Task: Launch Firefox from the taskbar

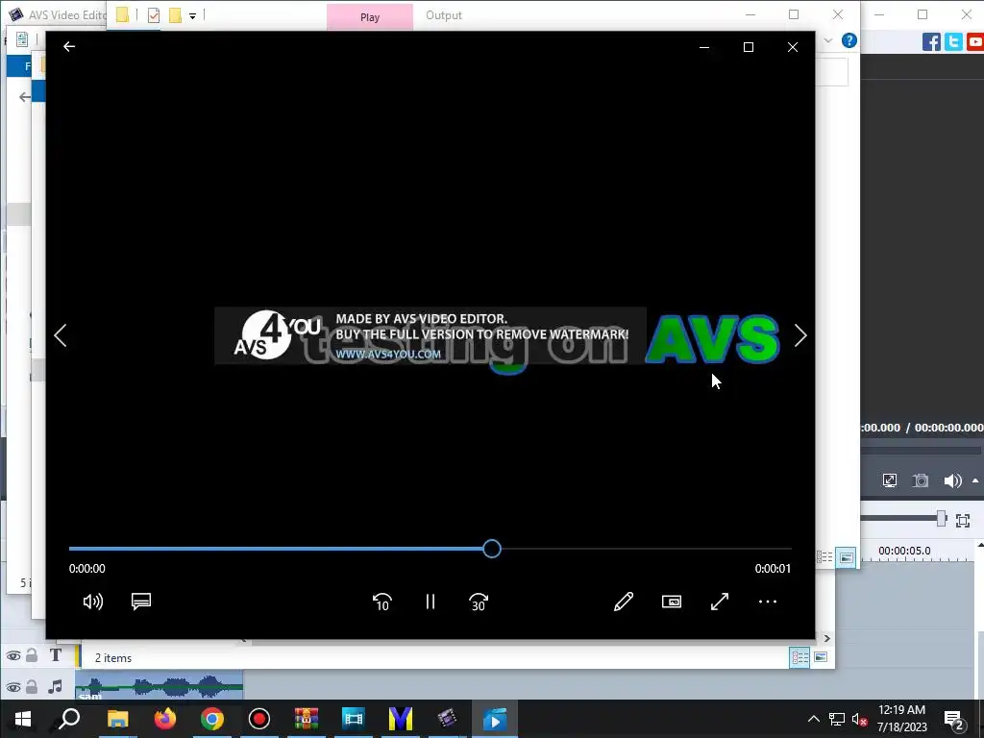Action: pyautogui.click(x=165, y=719)
